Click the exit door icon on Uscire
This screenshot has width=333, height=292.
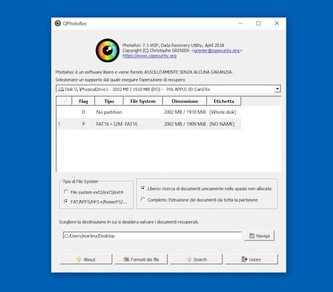[x=245, y=259]
